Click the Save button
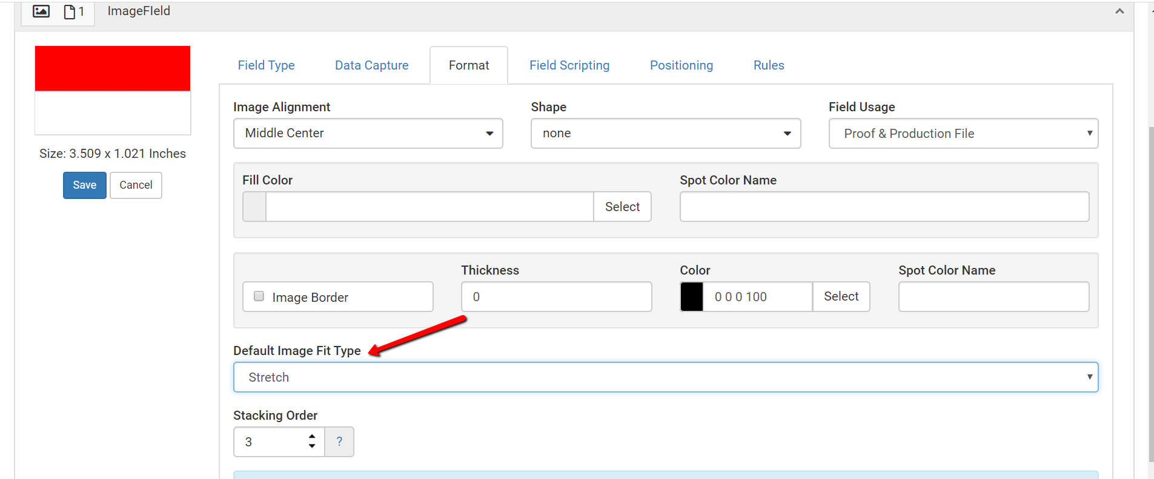 pyautogui.click(x=85, y=185)
